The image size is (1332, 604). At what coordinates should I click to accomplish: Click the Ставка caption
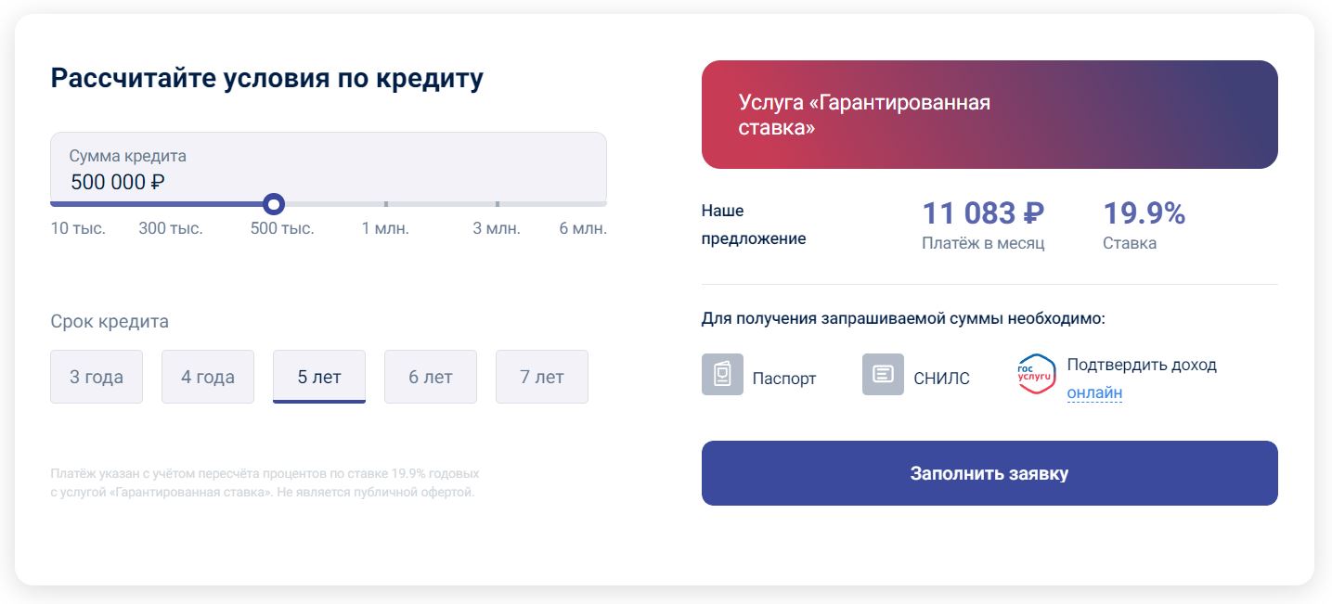pyautogui.click(x=1130, y=243)
